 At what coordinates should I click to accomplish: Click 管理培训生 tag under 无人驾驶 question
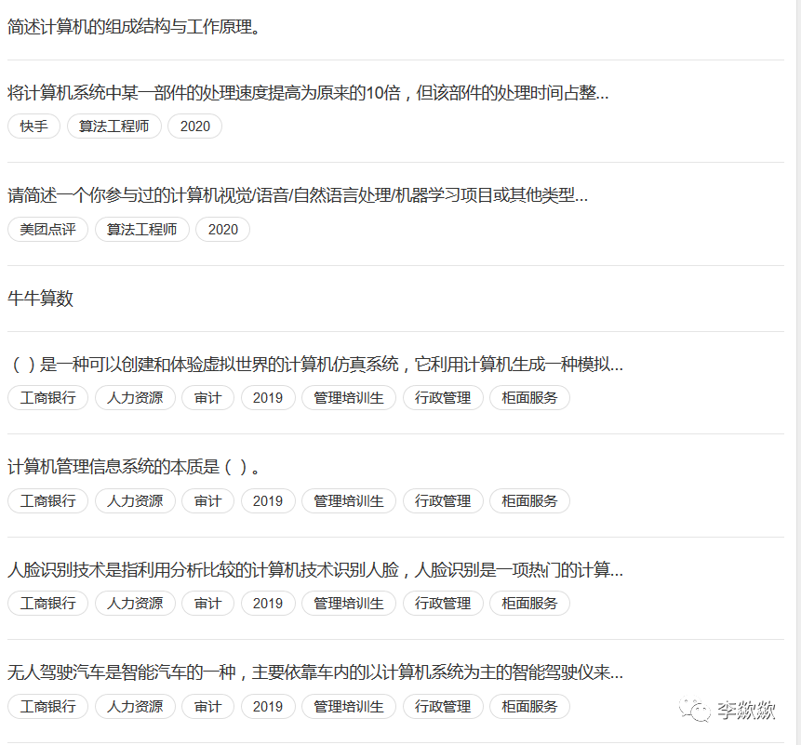(348, 706)
